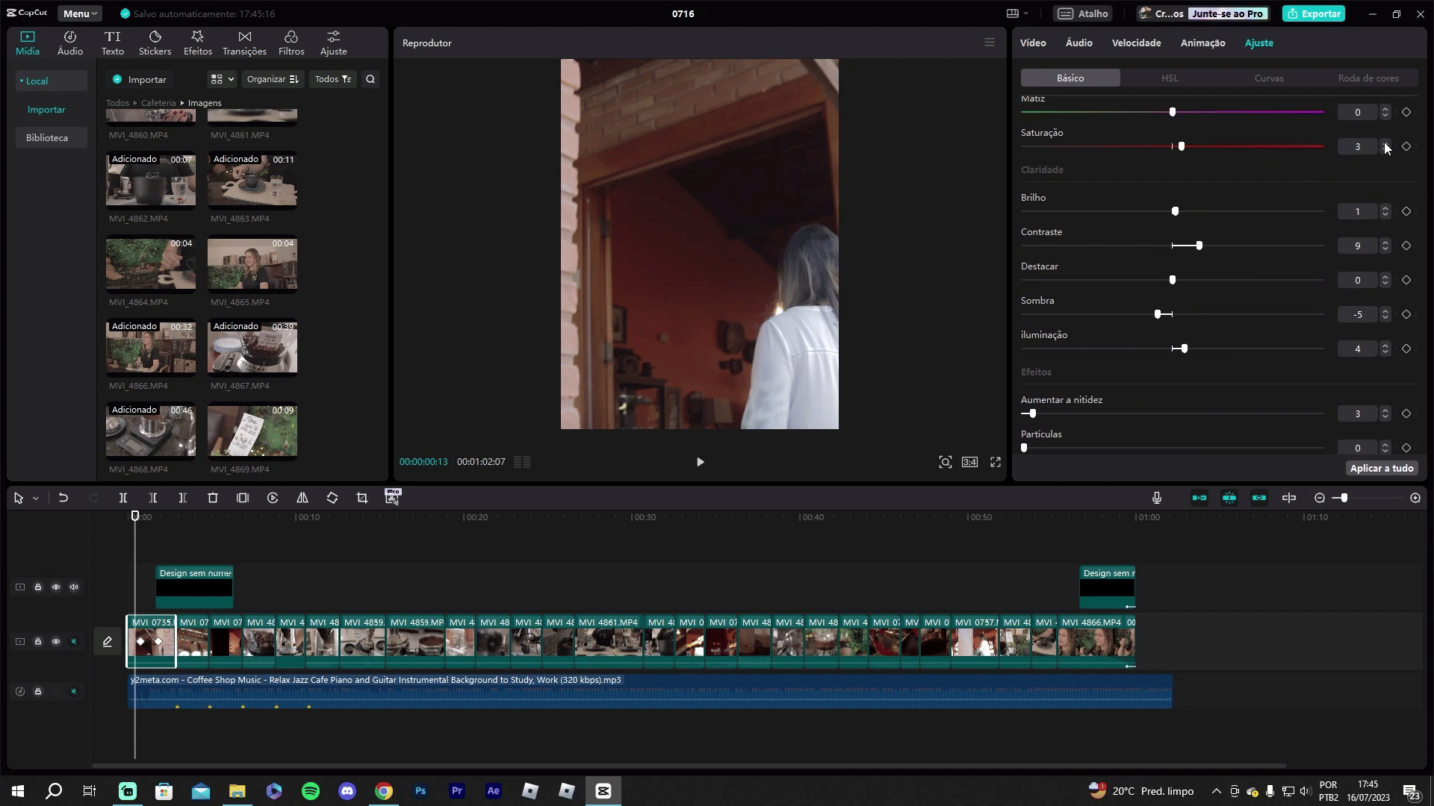The width and height of the screenshot is (1434, 806).
Task: Open the Transições panel
Action: [244, 43]
